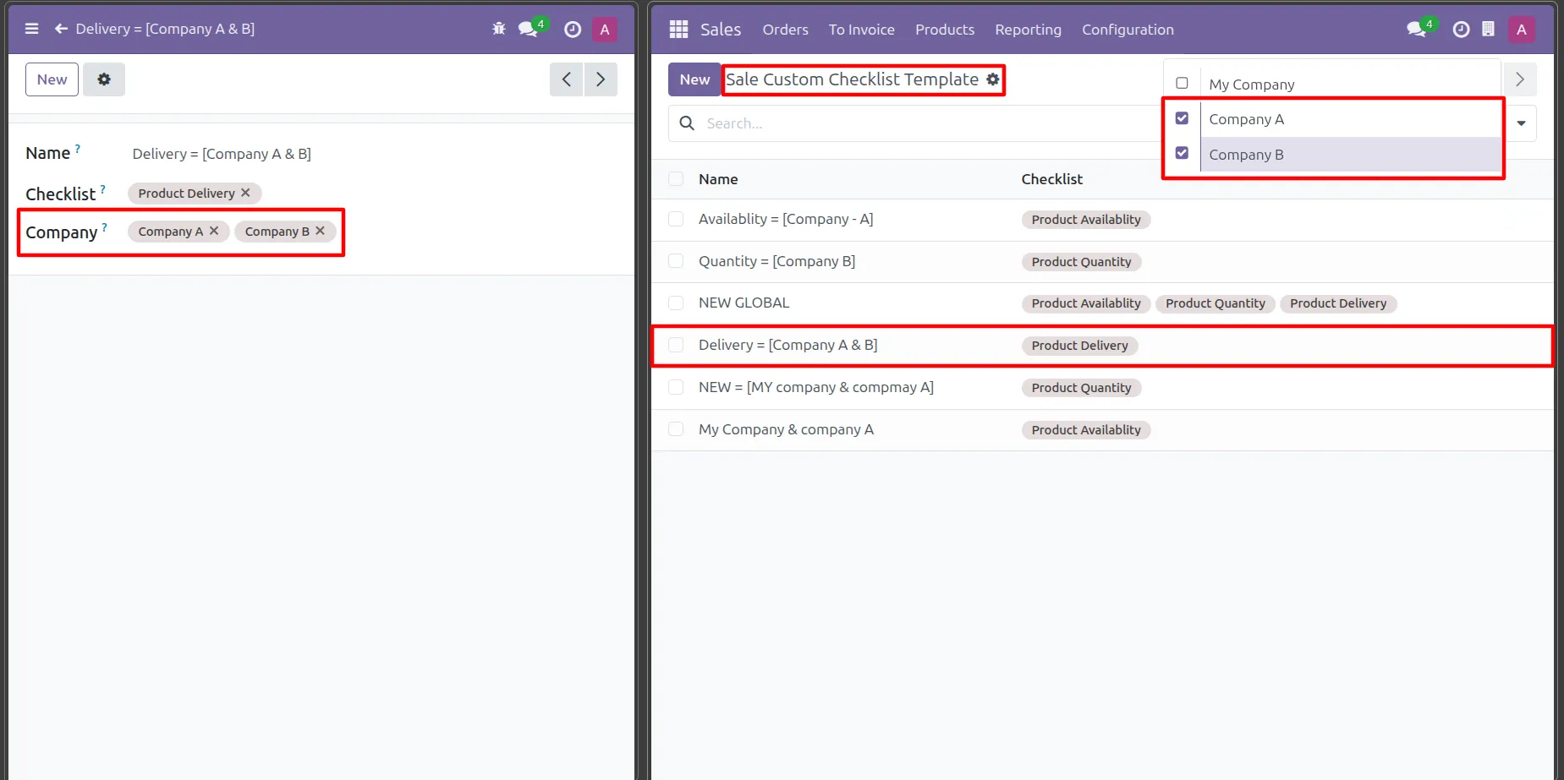
Task: Open the Quantity = [Company B] record
Action: pos(777,261)
